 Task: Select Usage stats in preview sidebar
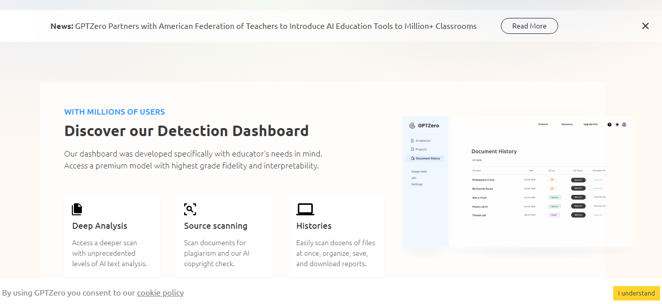coord(419,171)
